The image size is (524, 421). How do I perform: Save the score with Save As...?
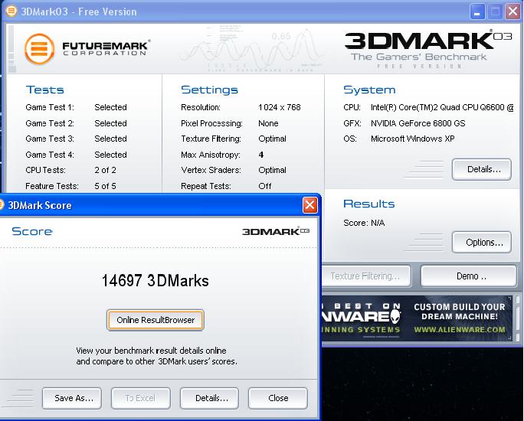pos(72,398)
